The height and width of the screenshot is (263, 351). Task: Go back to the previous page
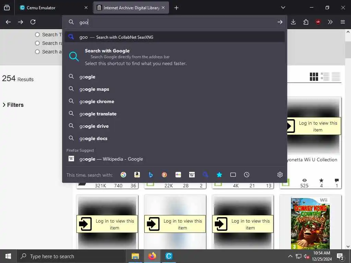click(x=8, y=22)
